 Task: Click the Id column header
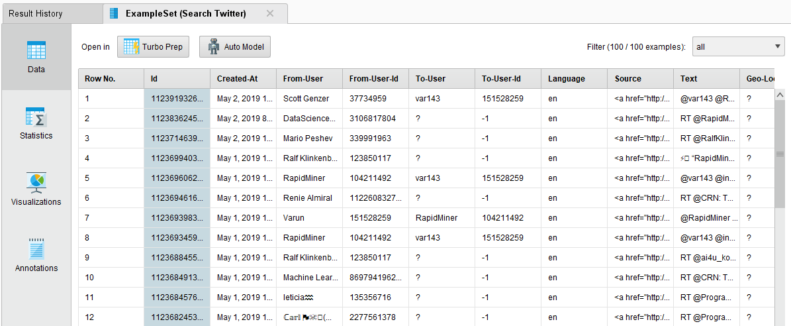[x=176, y=79]
